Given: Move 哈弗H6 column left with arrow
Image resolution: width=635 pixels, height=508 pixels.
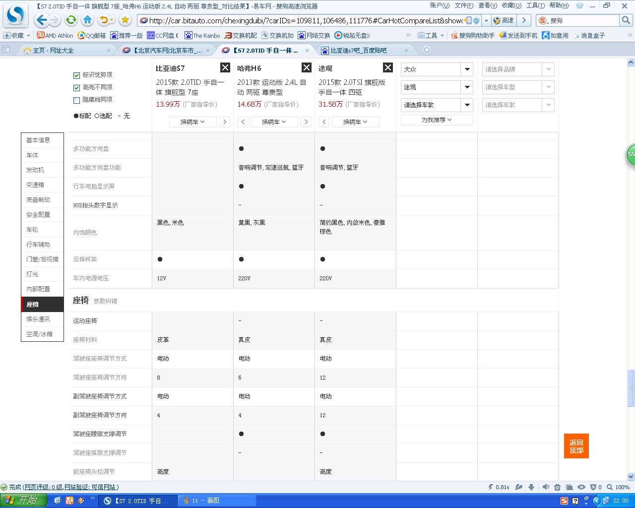Looking at the screenshot, I should click(x=243, y=122).
